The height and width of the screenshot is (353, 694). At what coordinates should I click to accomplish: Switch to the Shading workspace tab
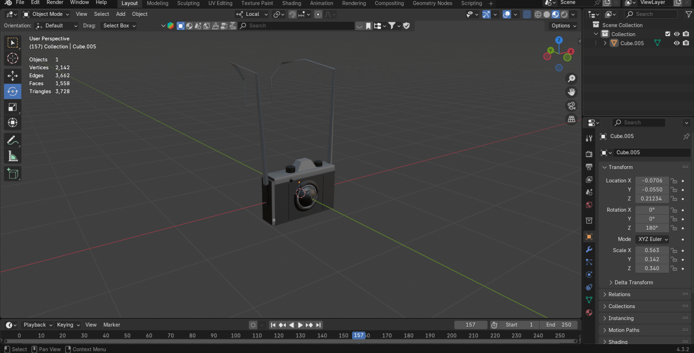pyautogui.click(x=291, y=3)
